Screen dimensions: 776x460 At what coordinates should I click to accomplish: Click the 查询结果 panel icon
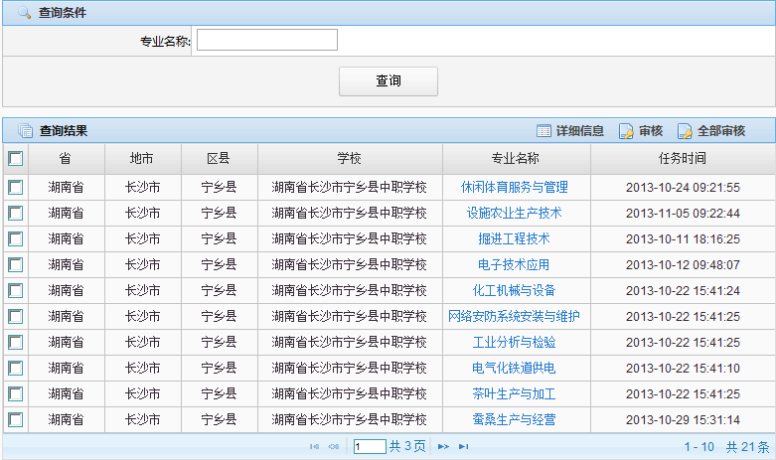click(25, 131)
